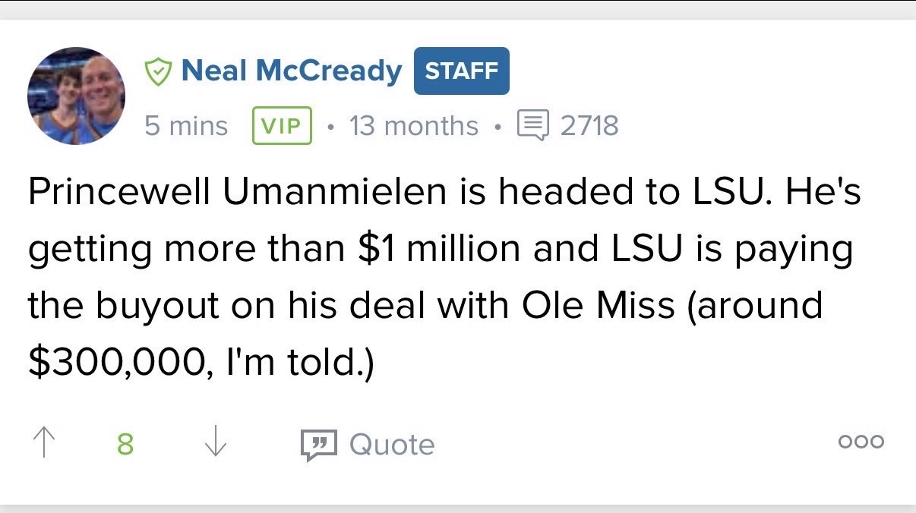Click the green vote count 8

(x=125, y=444)
